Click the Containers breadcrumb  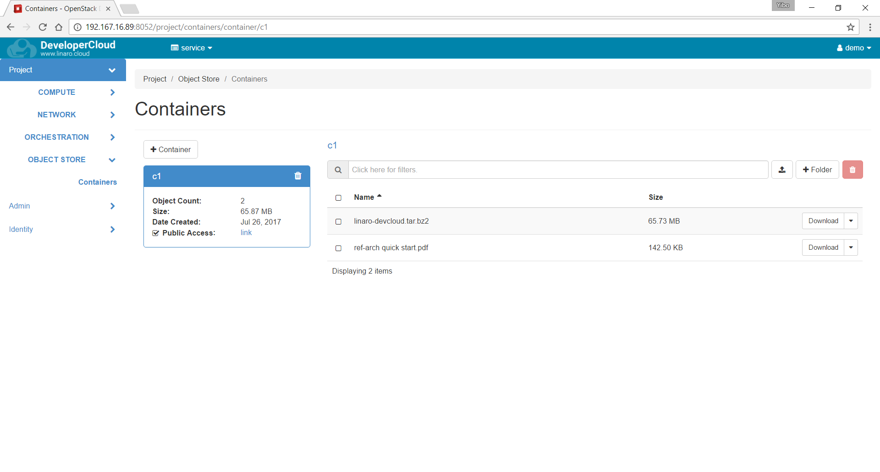pyautogui.click(x=249, y=79)
